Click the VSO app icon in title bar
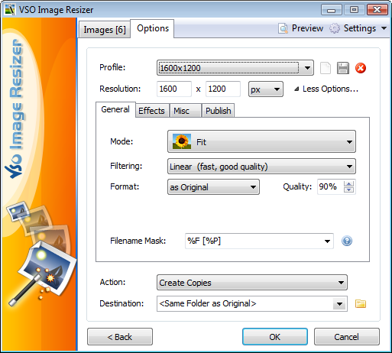This screenshot has height=353, width=392. tap(10, 10)
